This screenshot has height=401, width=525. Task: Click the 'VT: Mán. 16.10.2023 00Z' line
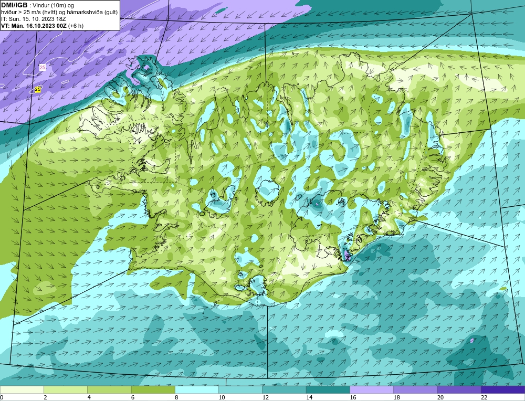click(34, 26)
